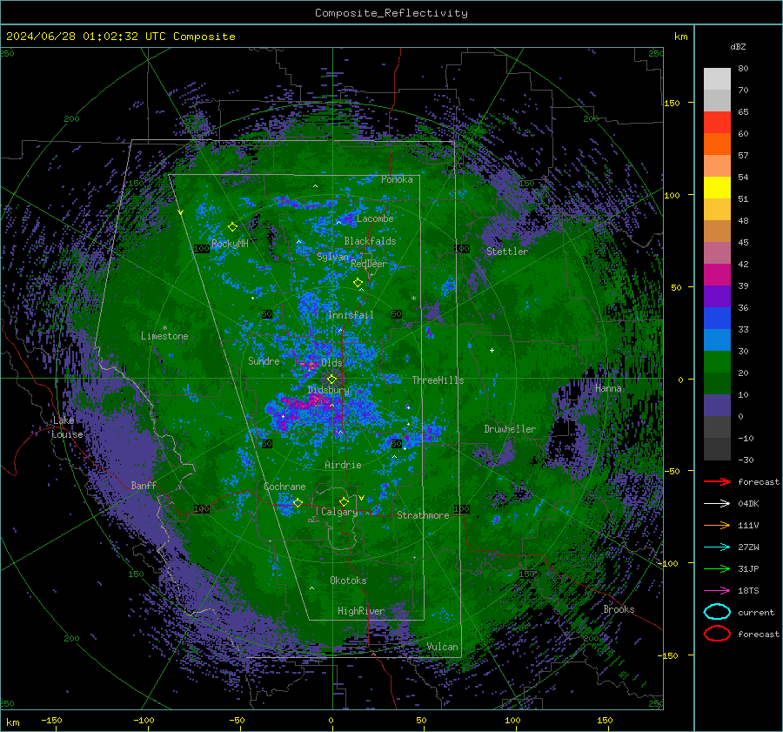Select the 54 dBZ yellow swatch

click(x=717, y=188)
